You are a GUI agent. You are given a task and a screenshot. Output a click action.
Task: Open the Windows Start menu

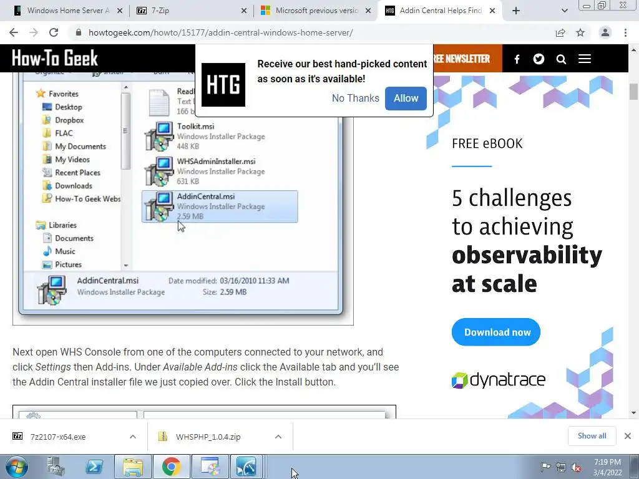[16, 467]
